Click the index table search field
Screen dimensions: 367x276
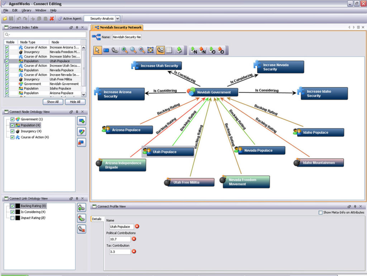[45, 35]
